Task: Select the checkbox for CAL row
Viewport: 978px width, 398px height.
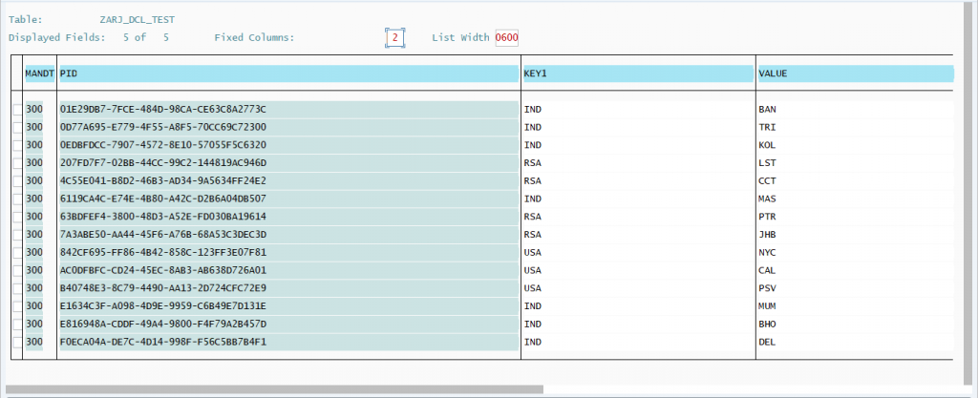Action: [x=17, y=270]
